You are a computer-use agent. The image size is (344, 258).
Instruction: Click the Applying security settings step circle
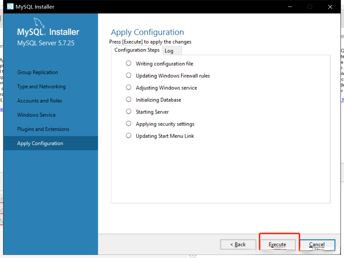[129, 123]
